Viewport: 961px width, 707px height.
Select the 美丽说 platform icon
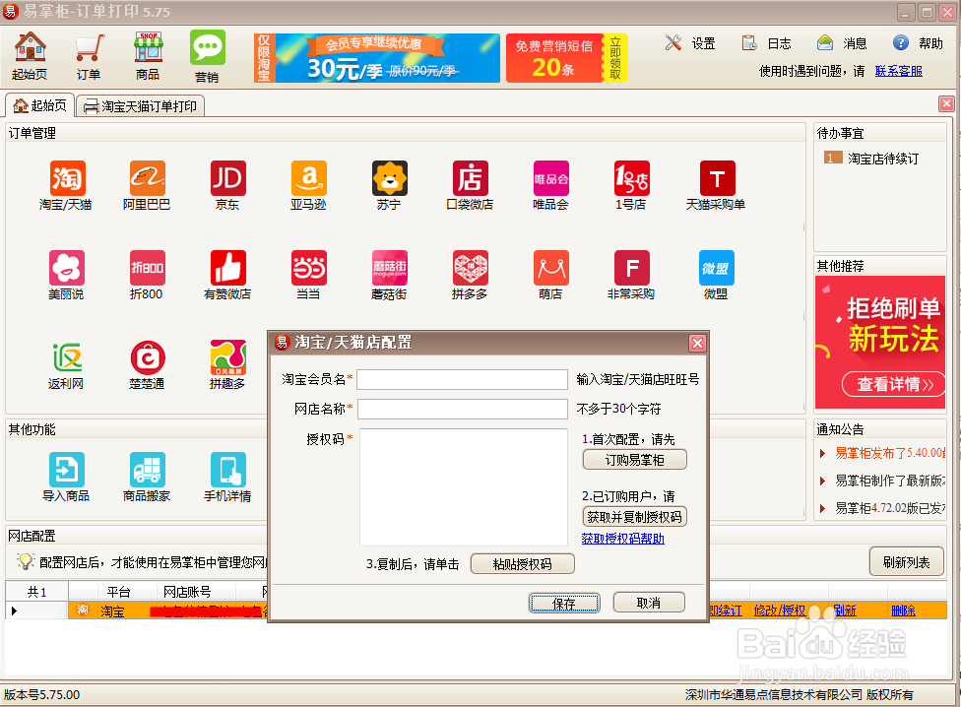[66, 276]
